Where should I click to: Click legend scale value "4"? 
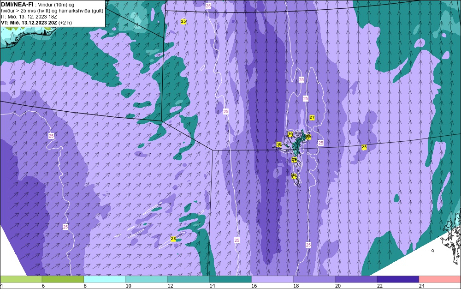pyautogui.click(x=1, y=286)
